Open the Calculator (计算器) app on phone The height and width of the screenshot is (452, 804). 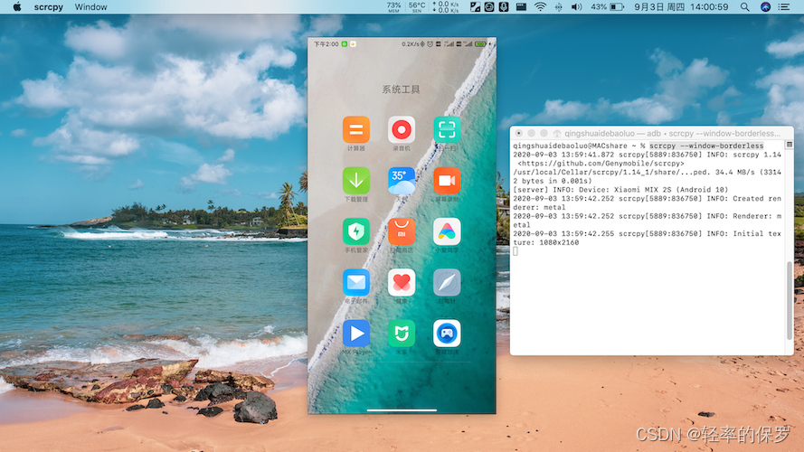point(355,129)
